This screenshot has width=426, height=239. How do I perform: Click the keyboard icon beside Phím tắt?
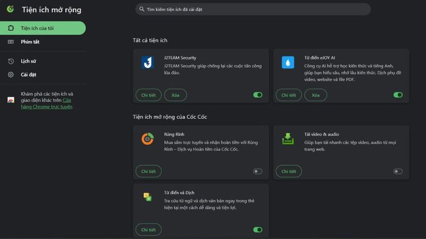tap(10, 42)
